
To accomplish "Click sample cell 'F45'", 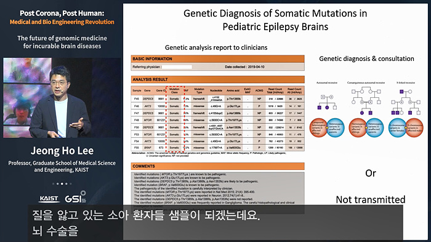I will click(137, 99).
